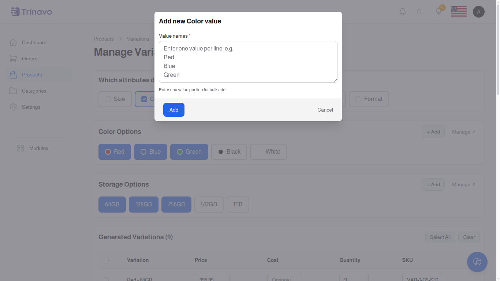The width and height of the screenshot is (500, 281).
Task: Open tips via the lightbulb icon
Action: click(438, 11)
